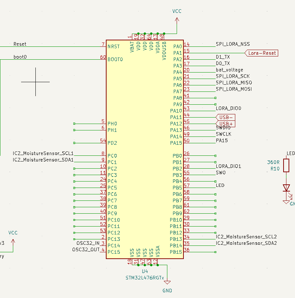The image size is (295, 298).
Task: Click the D1_TX net label
Action: [x=223, y=57]
